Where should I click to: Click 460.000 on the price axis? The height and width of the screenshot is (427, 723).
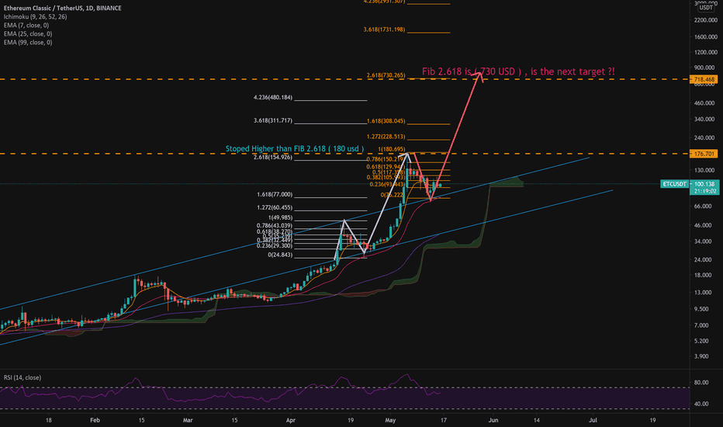(x=705, y=103)
